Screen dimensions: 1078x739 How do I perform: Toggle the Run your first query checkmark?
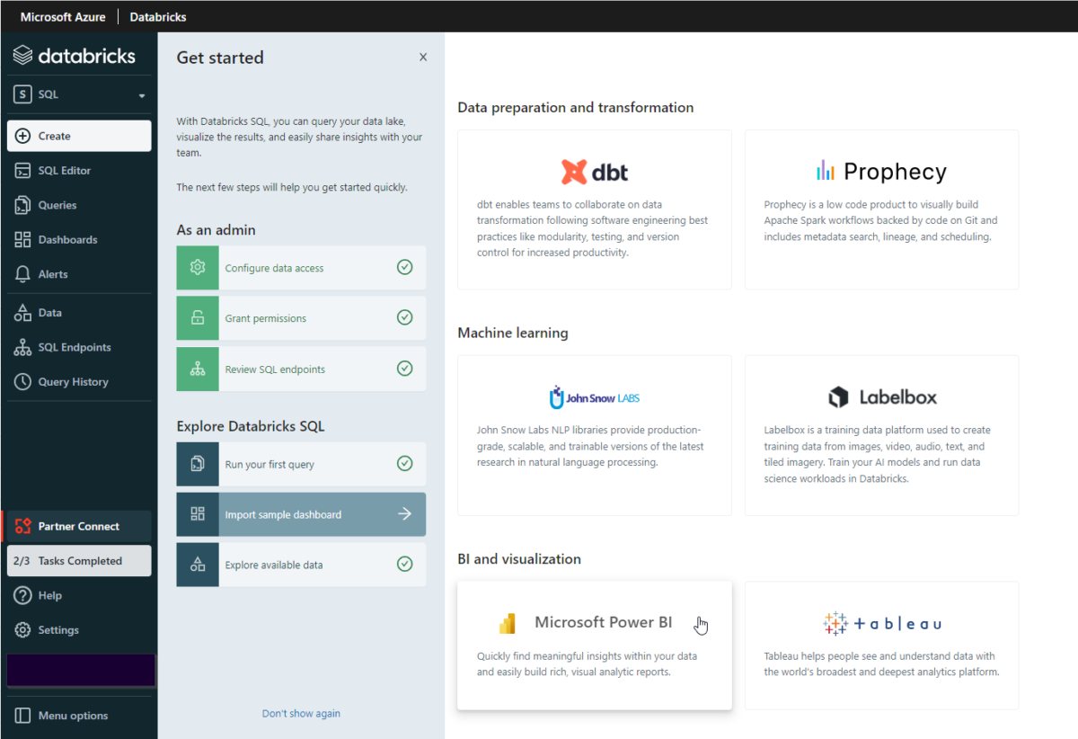(404, 464)
